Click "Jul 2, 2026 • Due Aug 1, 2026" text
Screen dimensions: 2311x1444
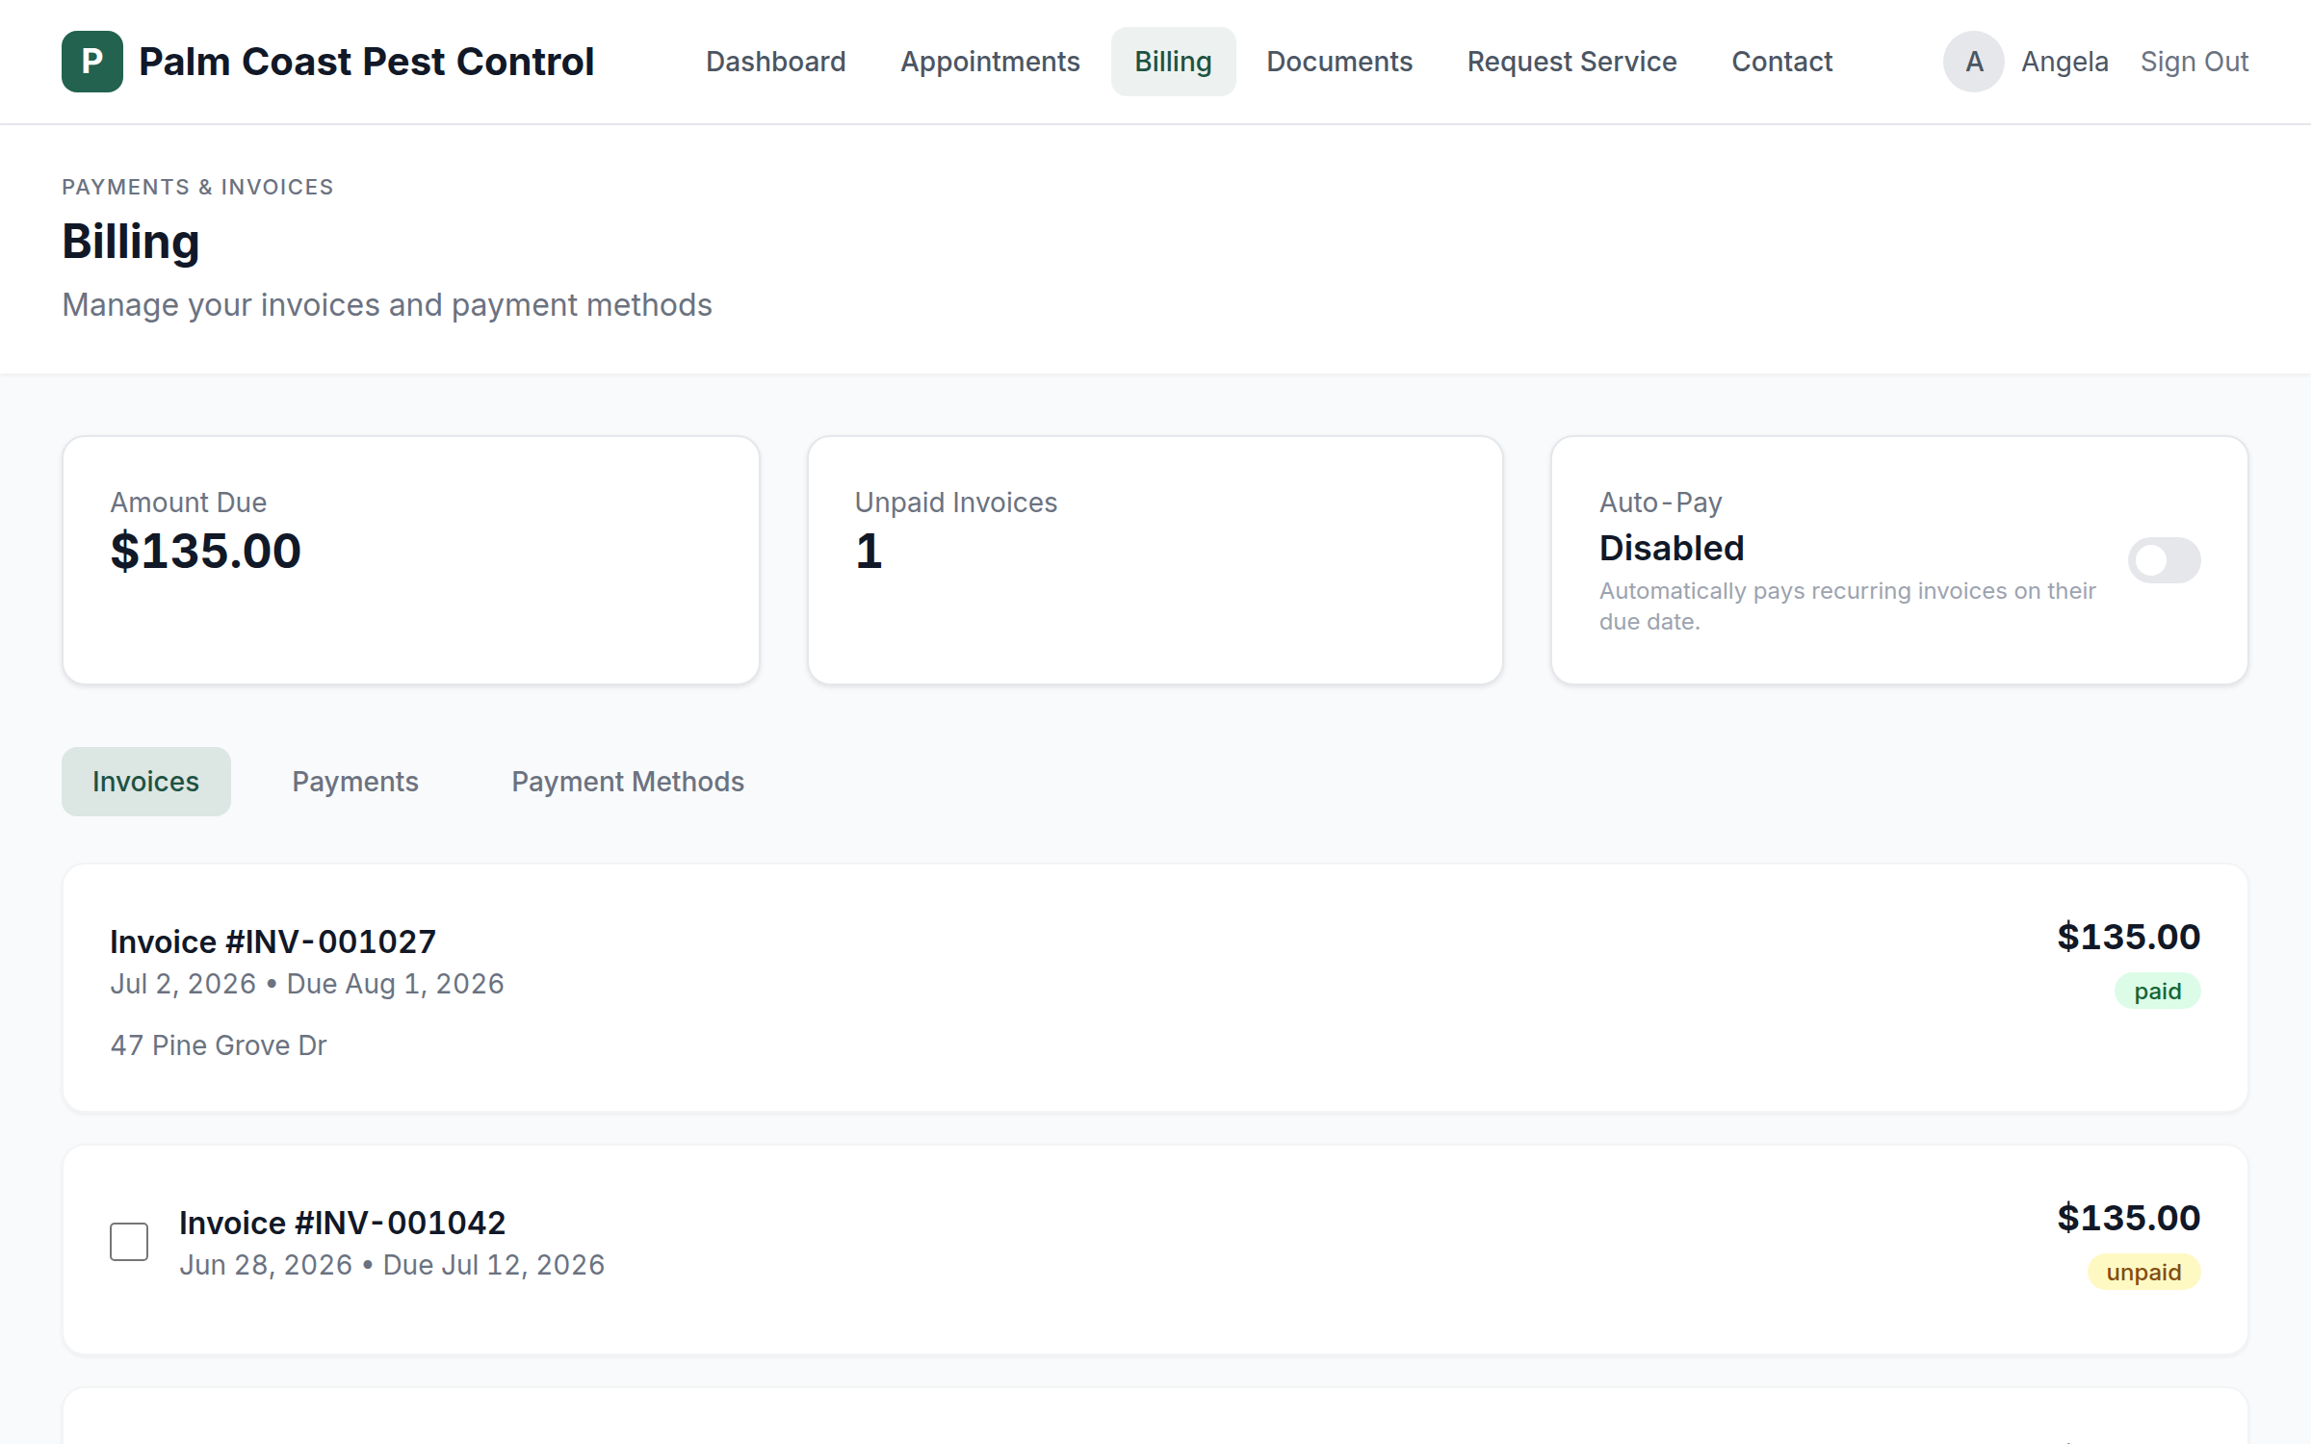pos(307,984)
